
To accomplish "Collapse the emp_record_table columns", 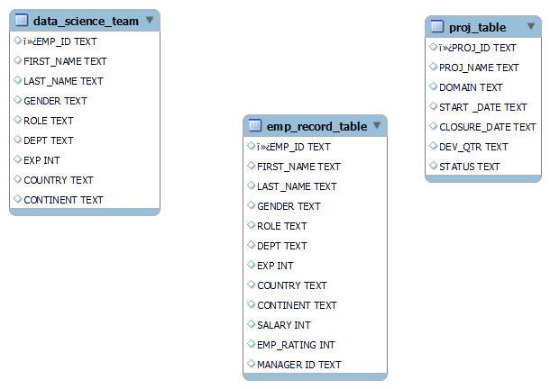I will coord(376,125).
